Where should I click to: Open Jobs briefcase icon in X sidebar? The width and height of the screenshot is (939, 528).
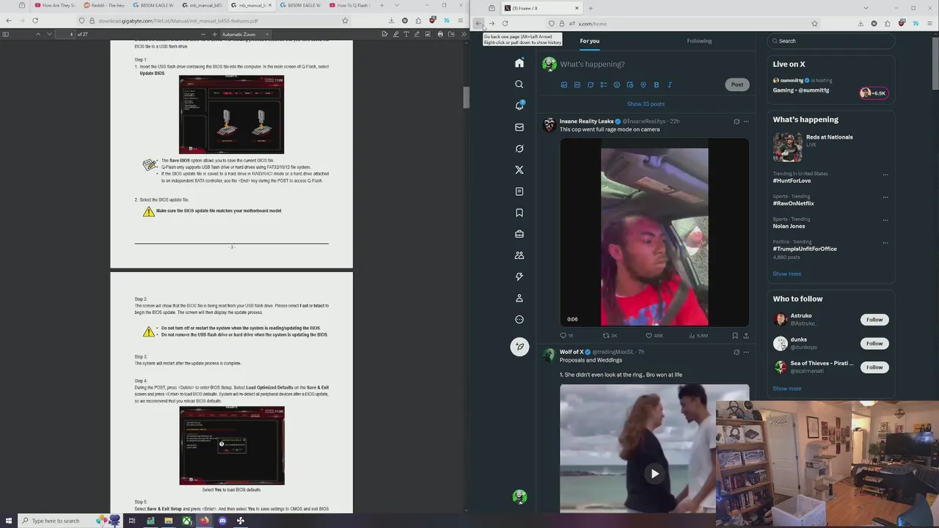tap(519, 234)
